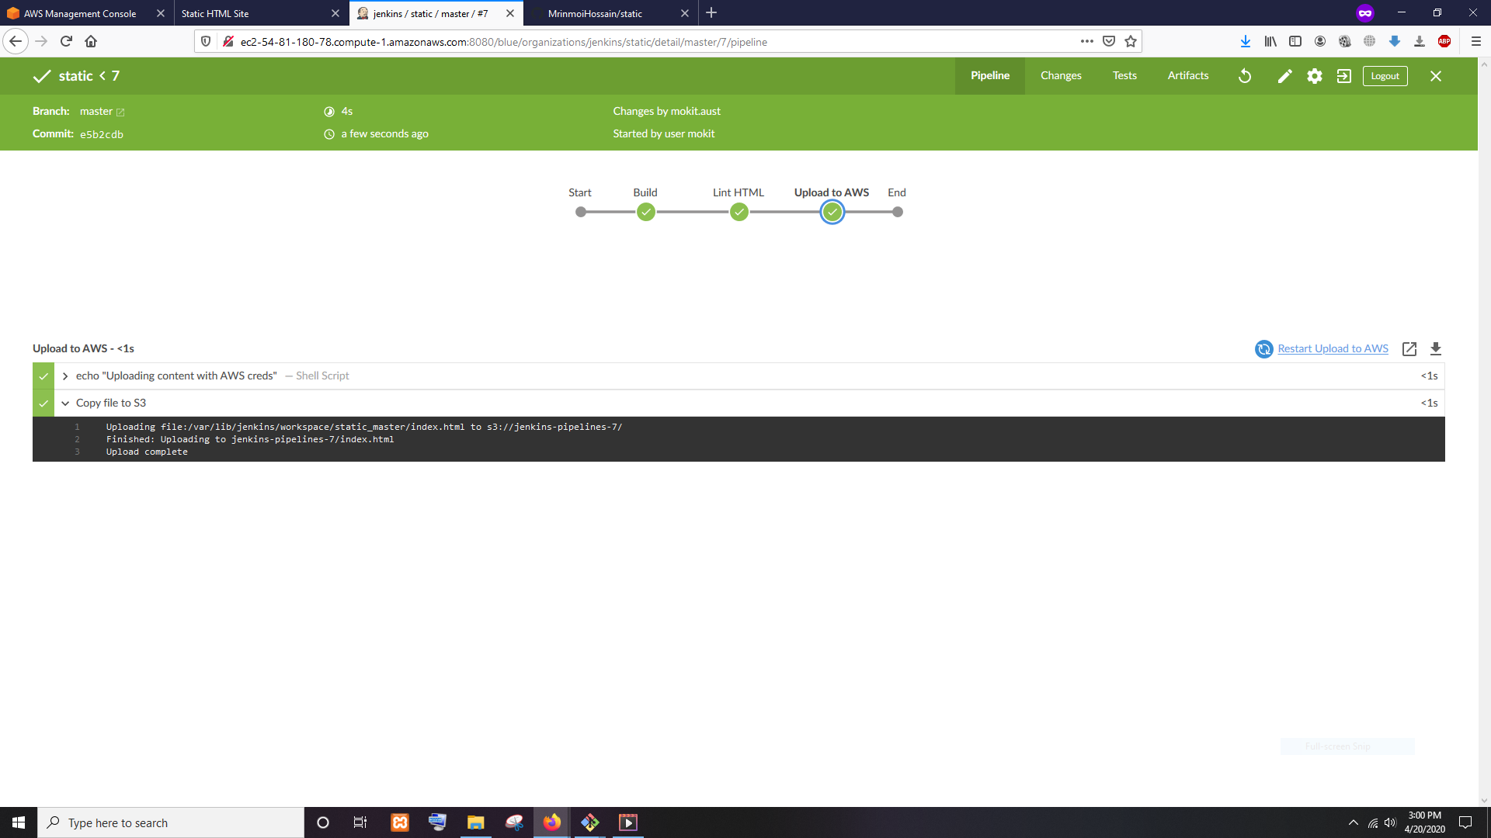Open log in new window icon

pyautogui.click(x=1409, y=349)
